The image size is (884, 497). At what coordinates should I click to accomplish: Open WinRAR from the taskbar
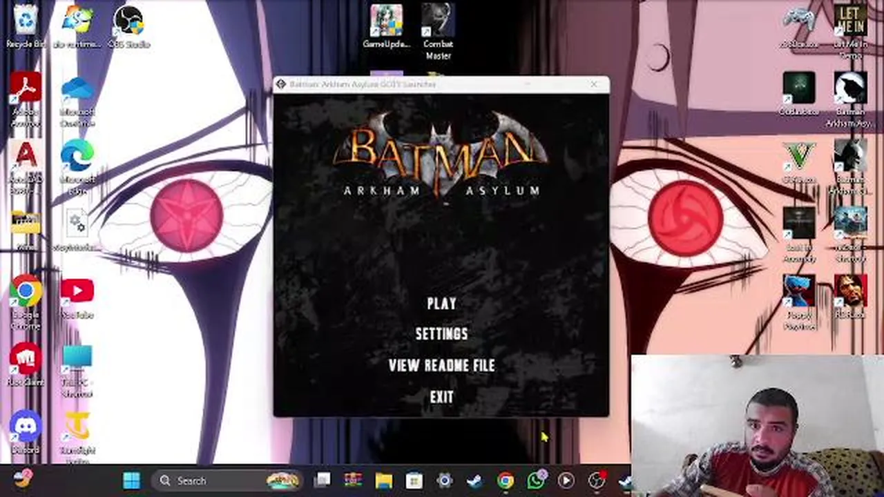(353, 480)
